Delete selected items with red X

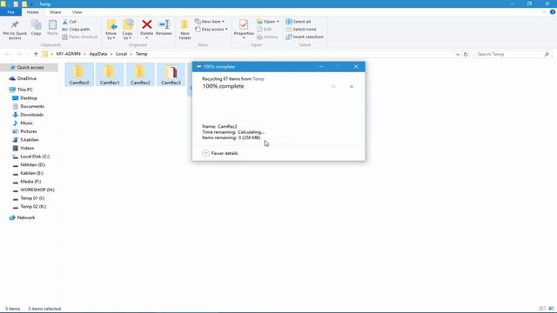tap(146, 29)
